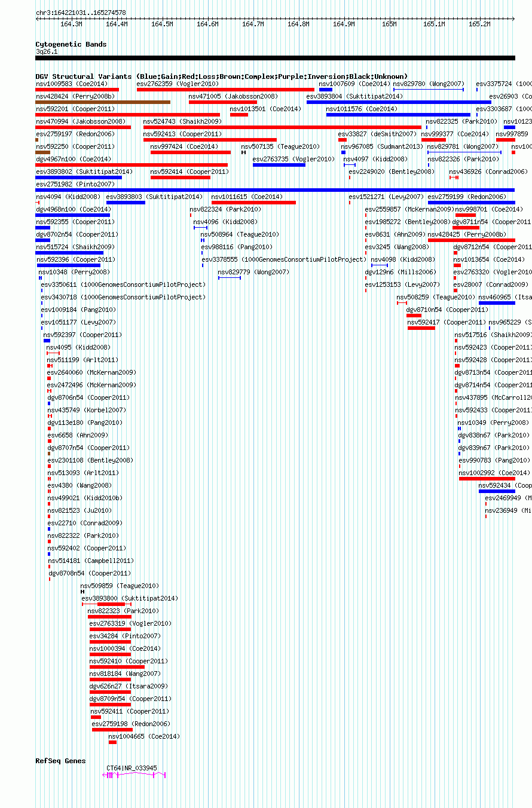The height and width of the screenshot is (808, 532).
Task: Select esv2559857 (McKernan2009) label
Action: tap(409, 209)
